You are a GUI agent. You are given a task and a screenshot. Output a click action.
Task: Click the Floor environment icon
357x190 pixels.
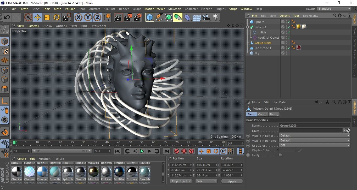tap(197, 17)
